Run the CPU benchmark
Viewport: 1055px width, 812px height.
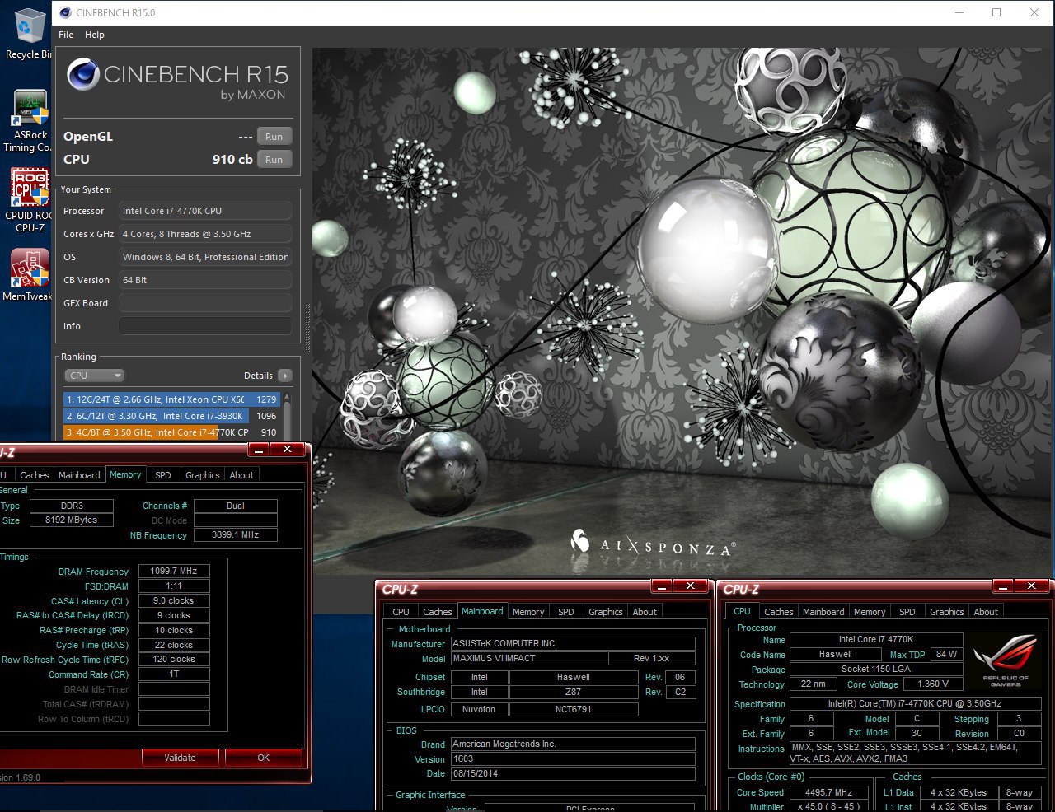pyautogui.click(x=274, y=160)
